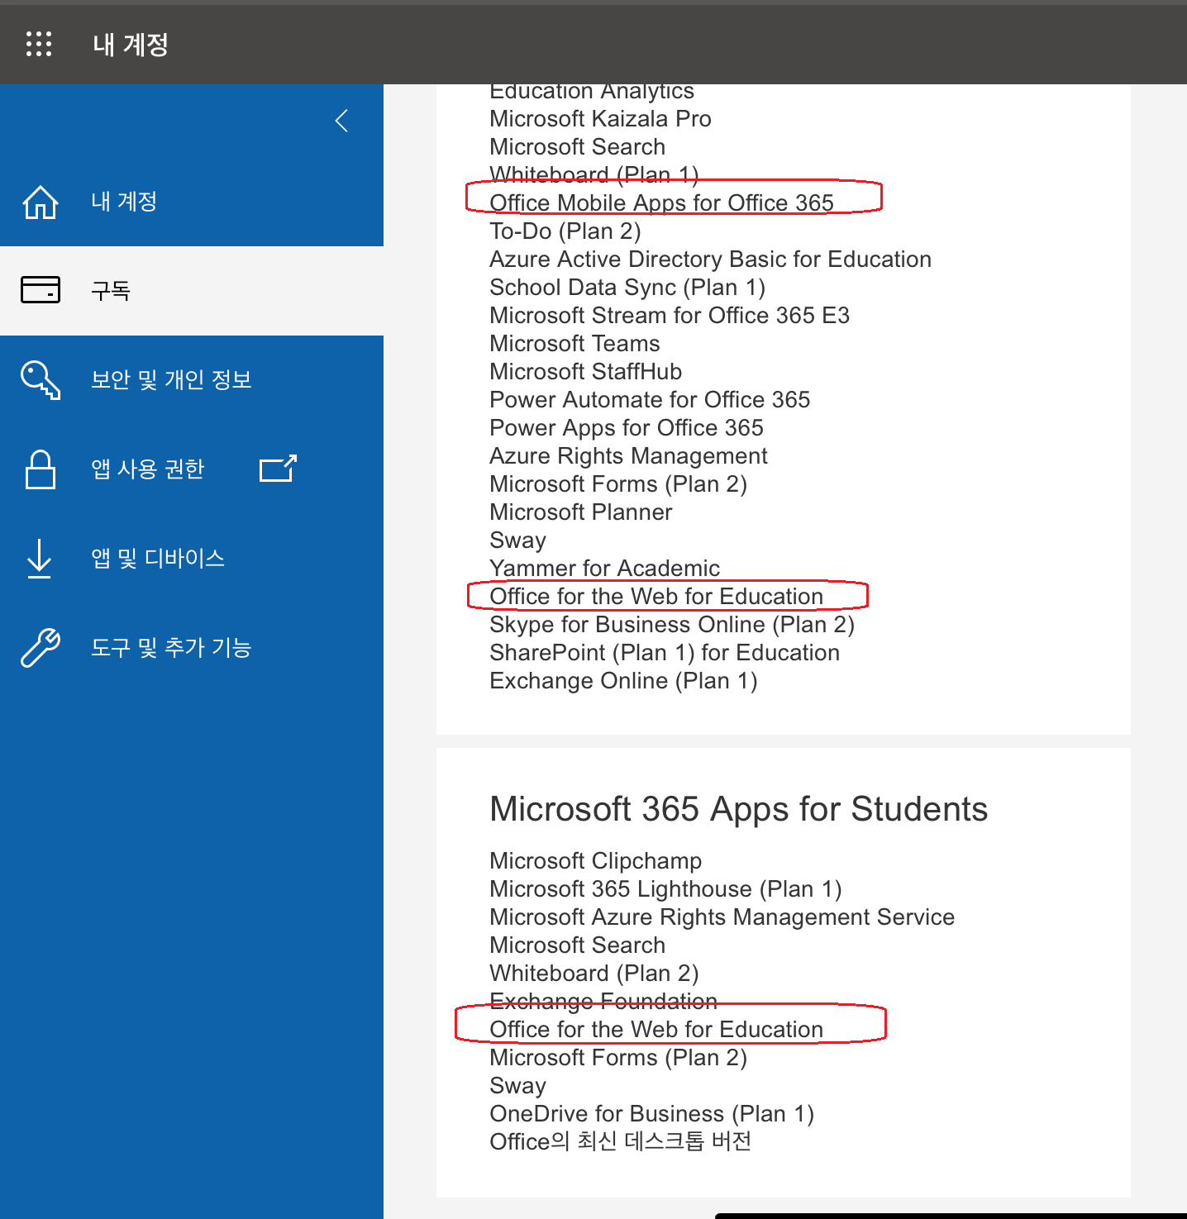Click the external link icon beside 앱 사용 권한
Viewport: 1187px width, 1219px height.
(x=278, y=469)
